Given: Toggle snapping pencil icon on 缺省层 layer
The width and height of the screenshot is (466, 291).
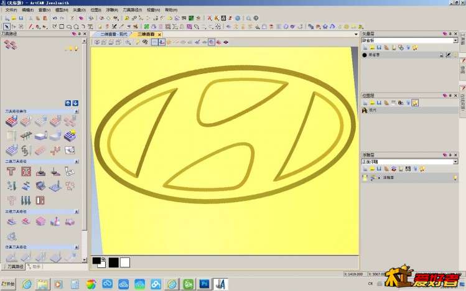Looking at the screenshot, I should [x=448, y=55].
